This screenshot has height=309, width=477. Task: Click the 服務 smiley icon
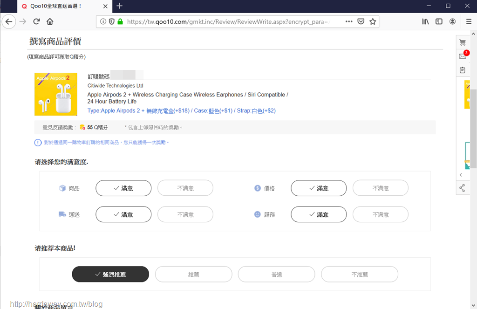257,214
